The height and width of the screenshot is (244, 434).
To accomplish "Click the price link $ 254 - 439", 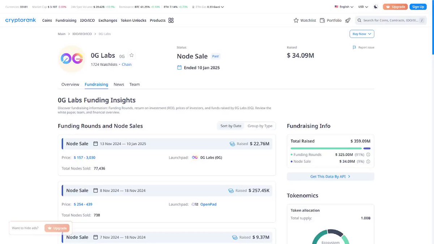I will [x=83, y=204].
